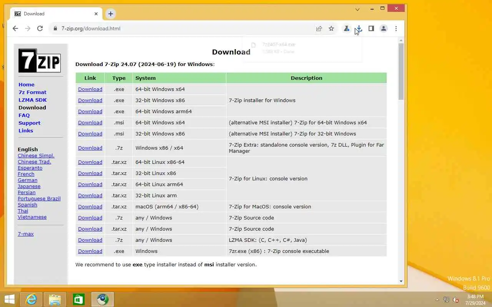Switch language to Chinese Simpl.
The image size is (492, 307).
[36, 155]
